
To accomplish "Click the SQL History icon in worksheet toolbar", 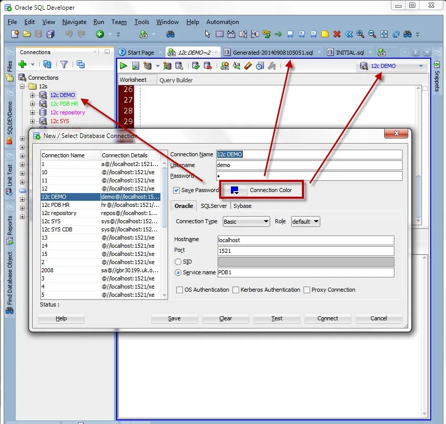I will coord(260,66).
